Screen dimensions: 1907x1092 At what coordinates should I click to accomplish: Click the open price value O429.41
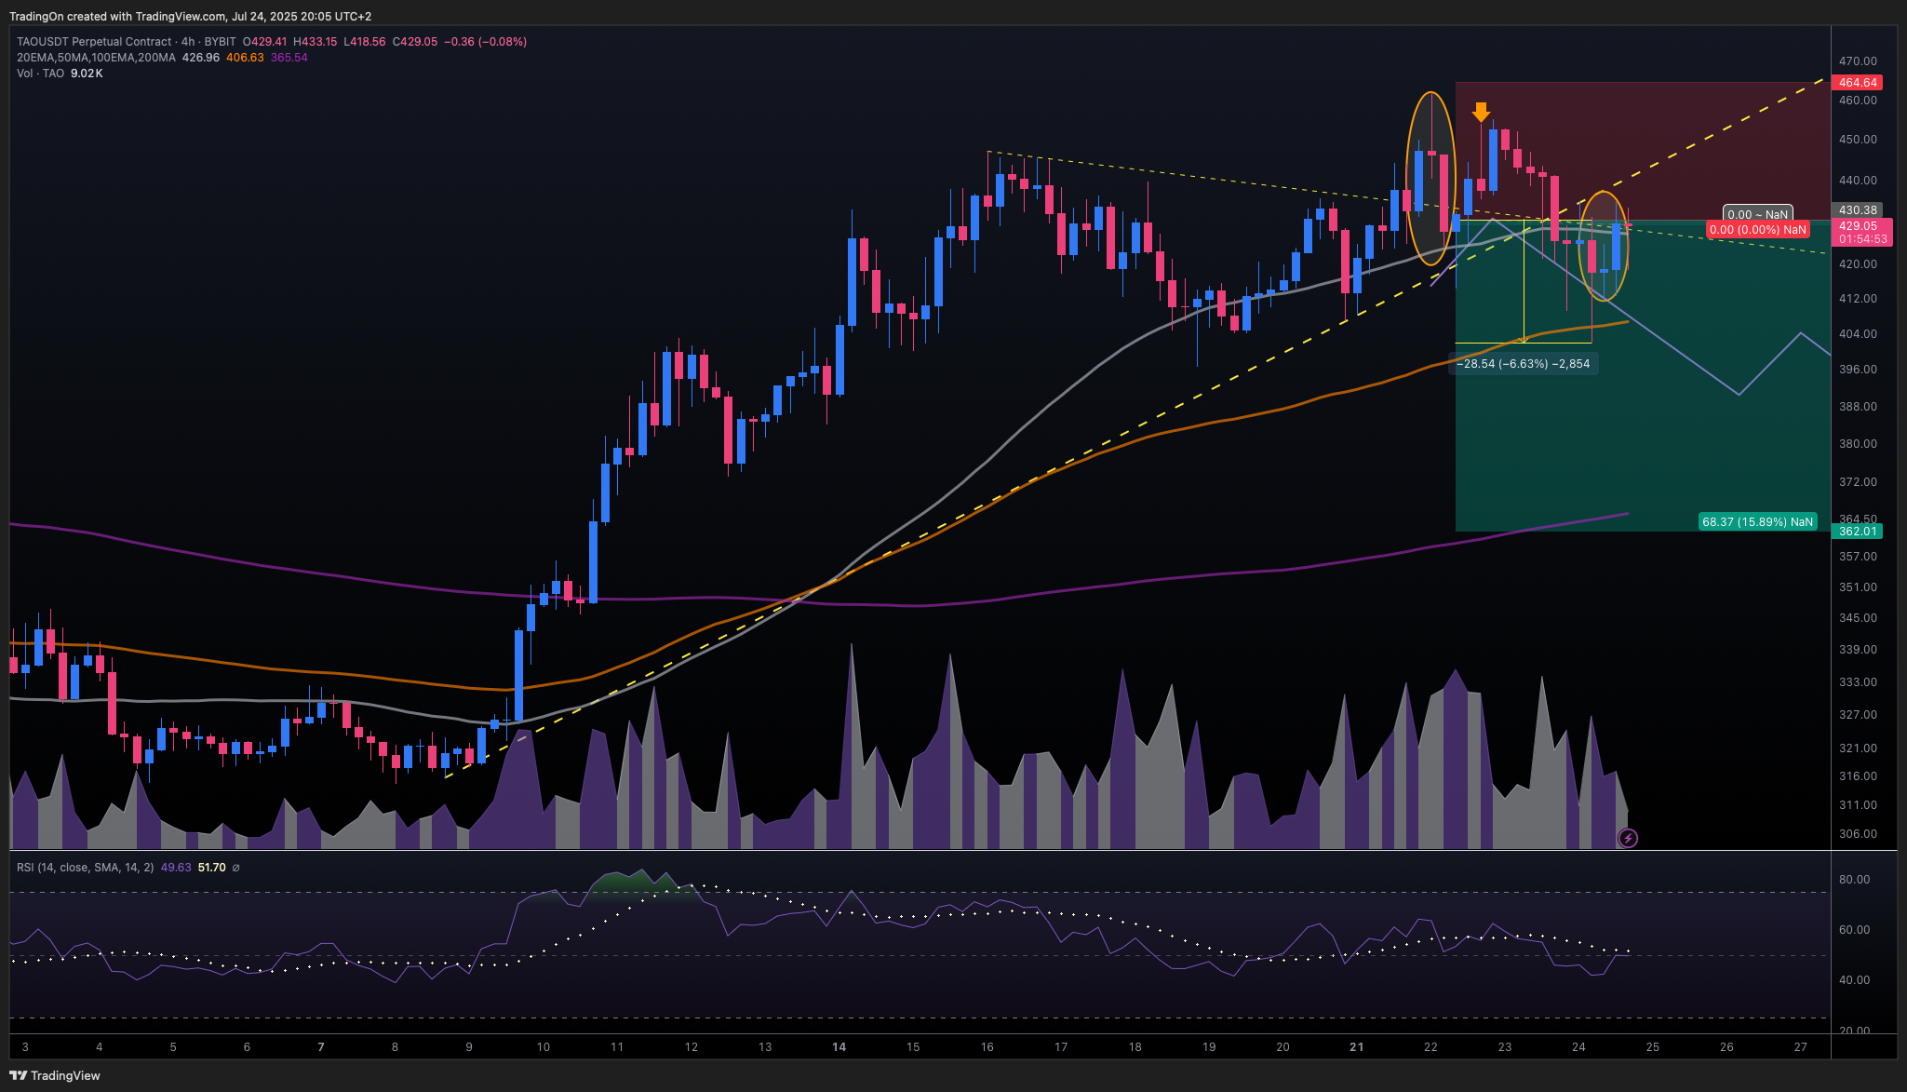click(x=265, y=42)
